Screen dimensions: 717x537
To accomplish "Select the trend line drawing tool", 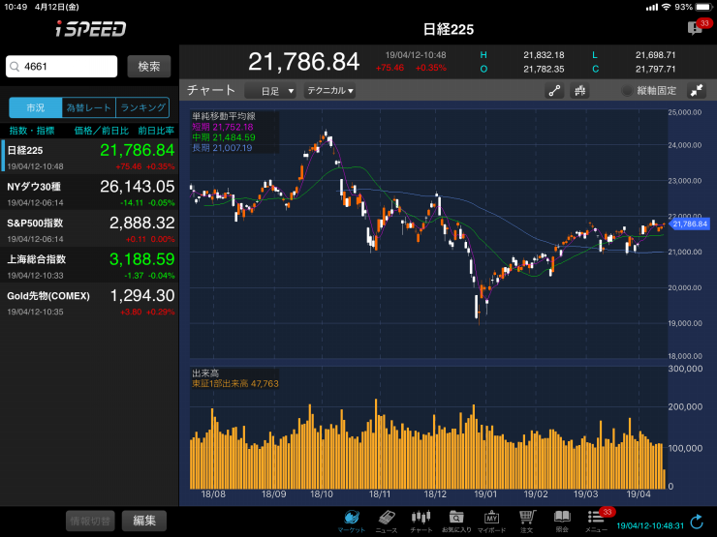I will click(x=555, y=91).
